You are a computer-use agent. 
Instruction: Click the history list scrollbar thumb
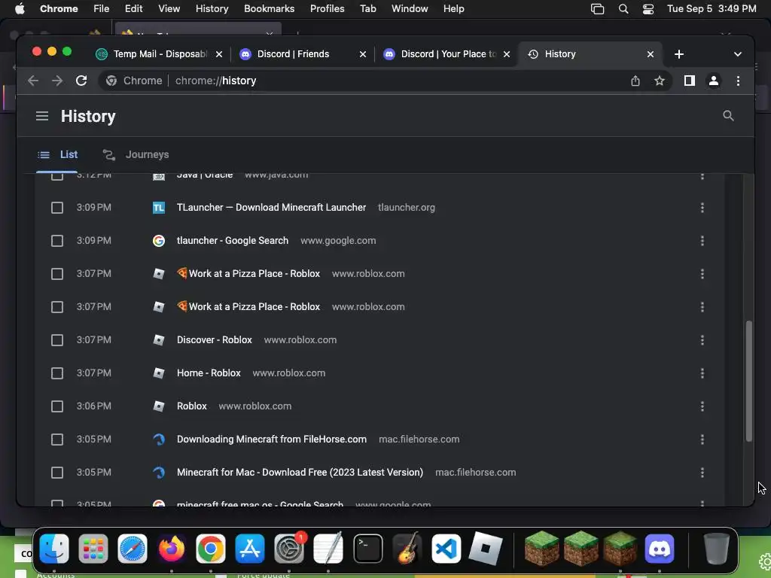[x=749, y=381]
